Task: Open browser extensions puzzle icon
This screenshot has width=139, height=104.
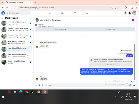Action: pyautogui.click(x=126, y=7)
